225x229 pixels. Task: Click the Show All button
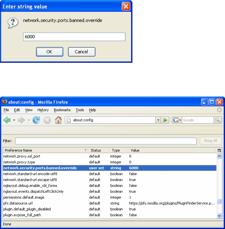pyautogui.click(x=211, y=141)
